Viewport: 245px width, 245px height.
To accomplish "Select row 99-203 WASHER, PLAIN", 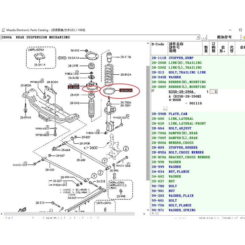I will pos(198,196).
